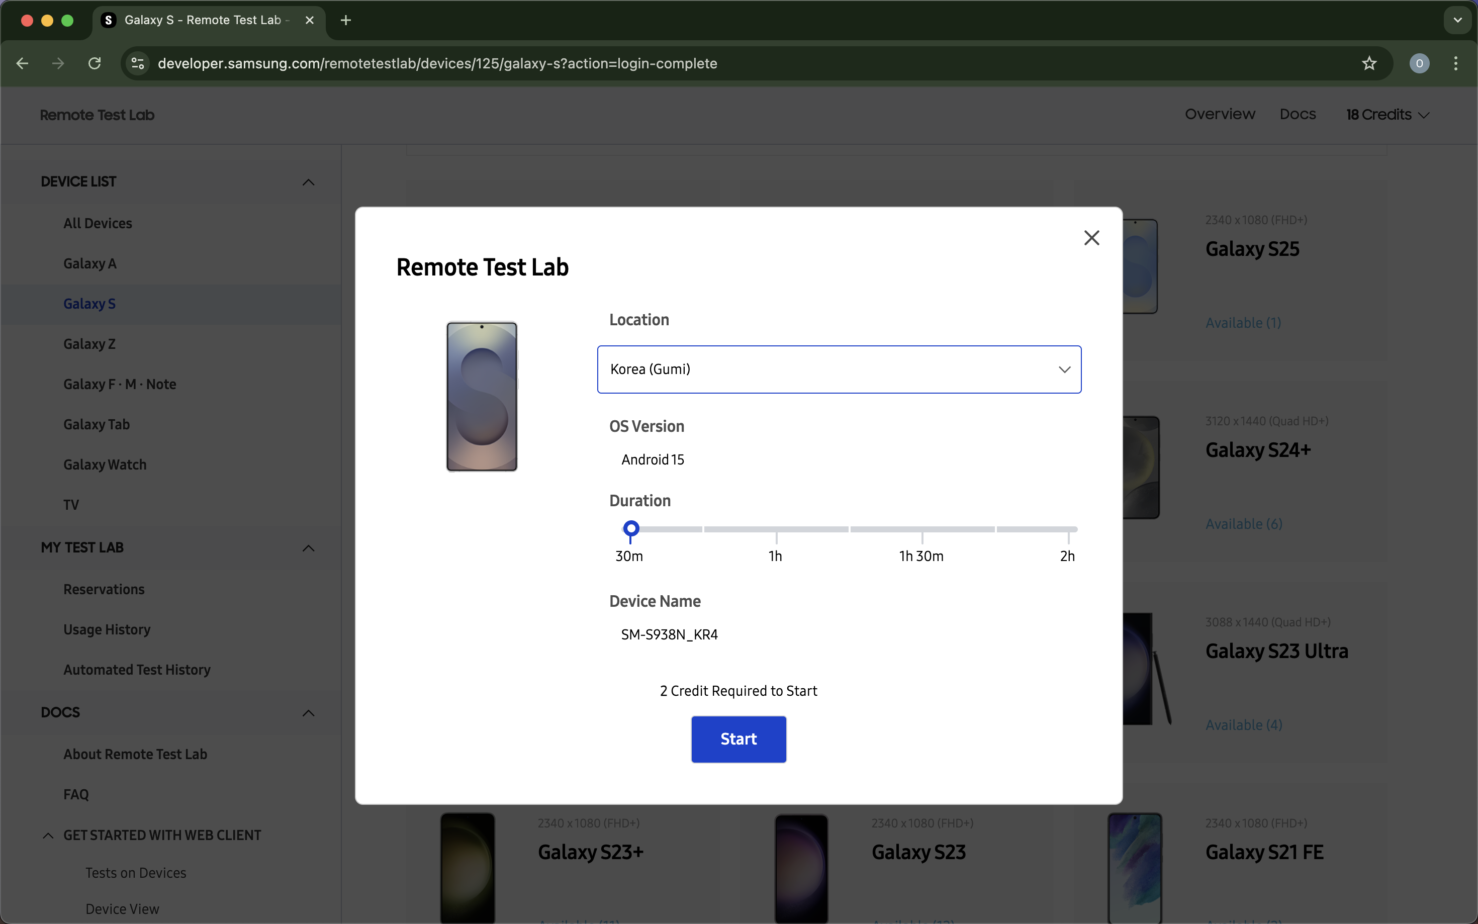The image size is (1478, 924).
Task: Select Galaxy S in device list
Action: 89,304
